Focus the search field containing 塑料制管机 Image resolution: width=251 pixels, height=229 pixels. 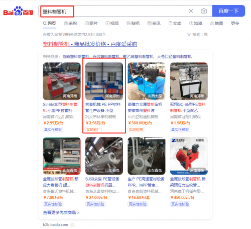coord(114,11)
